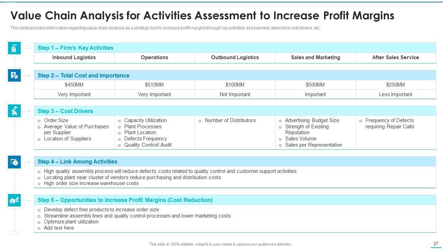This screenshot has height=249, width=443.
Task: Select the "$250MM" cost cell
Action: (x=396, y=85)
